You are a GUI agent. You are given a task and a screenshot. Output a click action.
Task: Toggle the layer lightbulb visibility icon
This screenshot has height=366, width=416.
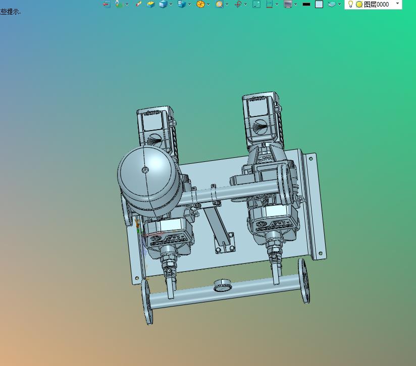[x=350, y=4]
